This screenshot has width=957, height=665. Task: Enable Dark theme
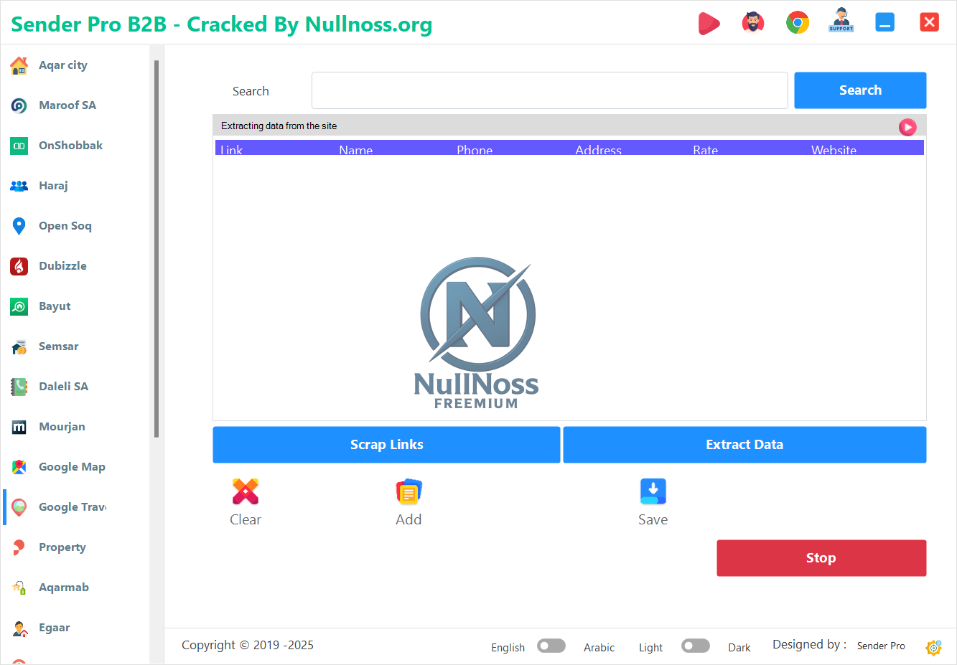point(696,646)
